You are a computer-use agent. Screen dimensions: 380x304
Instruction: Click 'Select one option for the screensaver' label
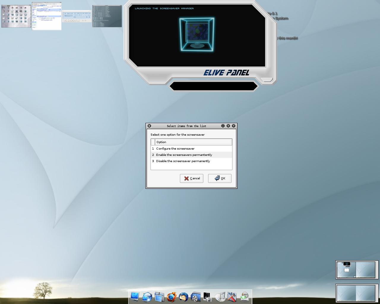point(178,134)
